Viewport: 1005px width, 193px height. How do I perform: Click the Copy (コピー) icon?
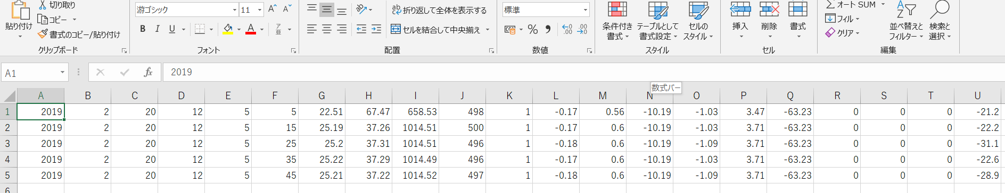43,20
